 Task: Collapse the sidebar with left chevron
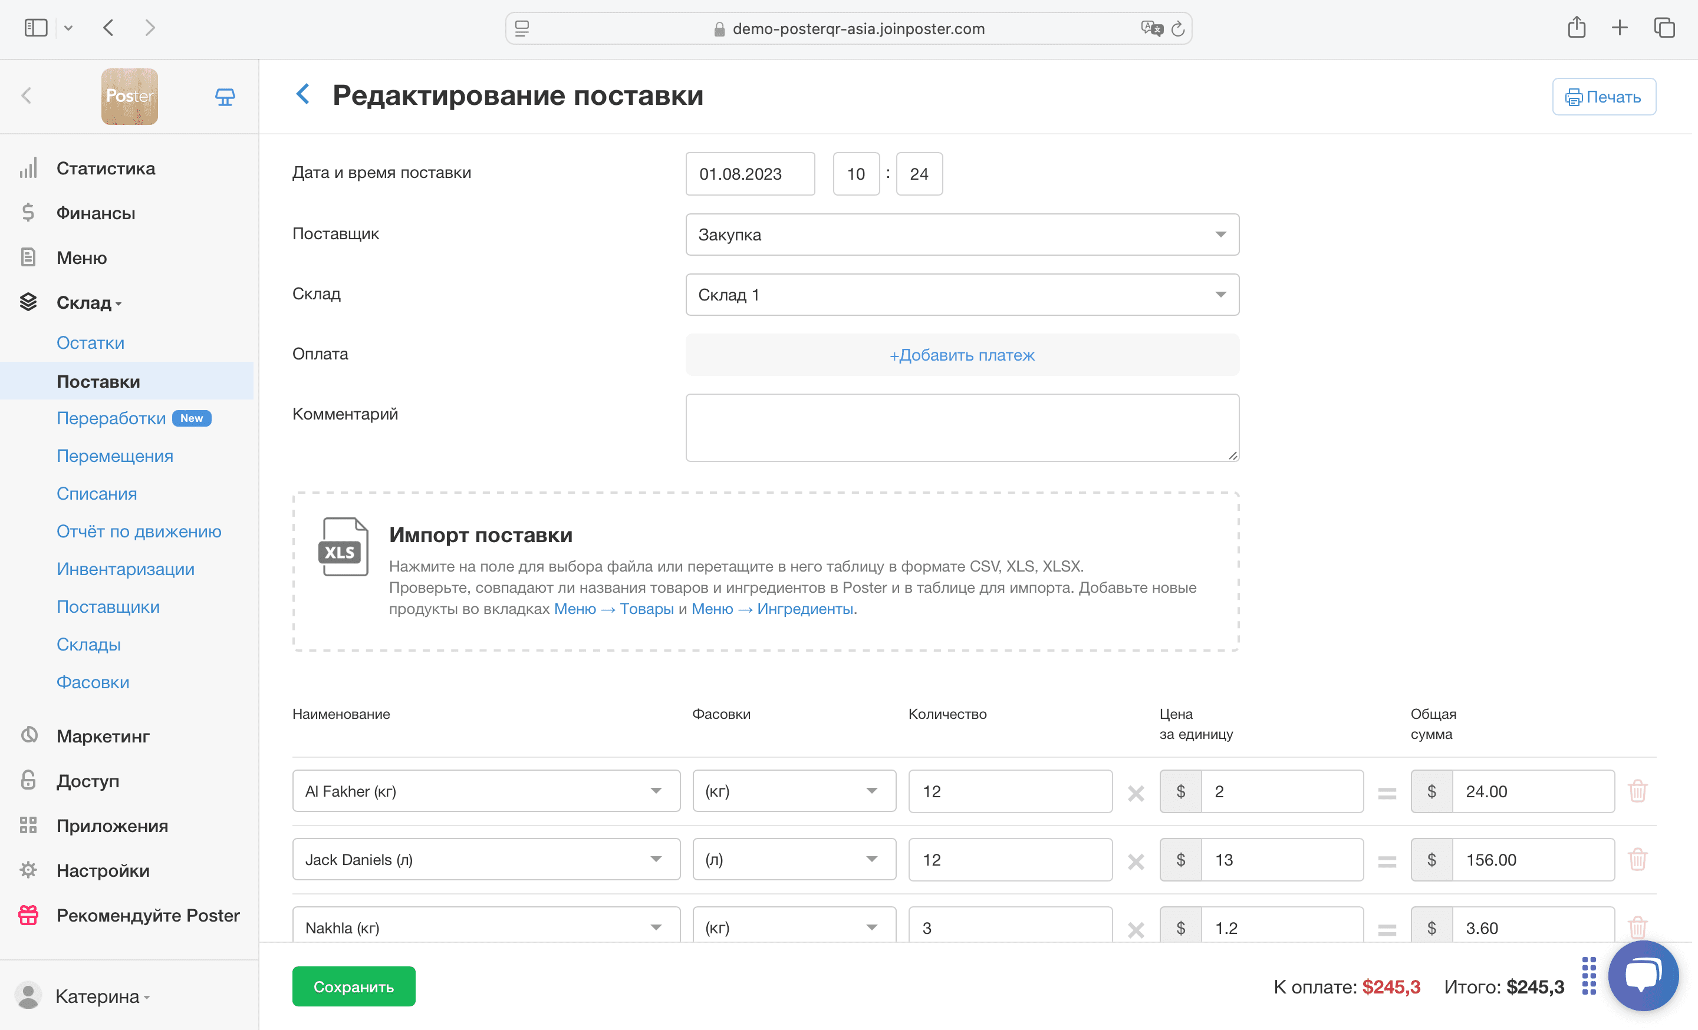pos(26,95)
